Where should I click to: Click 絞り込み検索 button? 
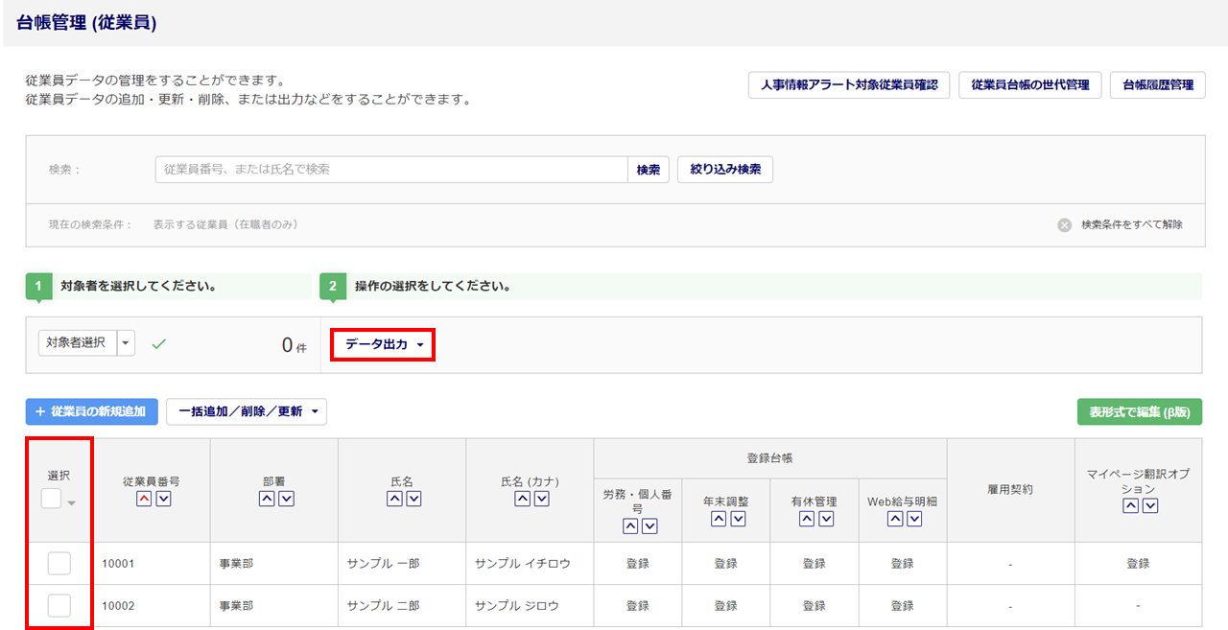tap(724, 170)
